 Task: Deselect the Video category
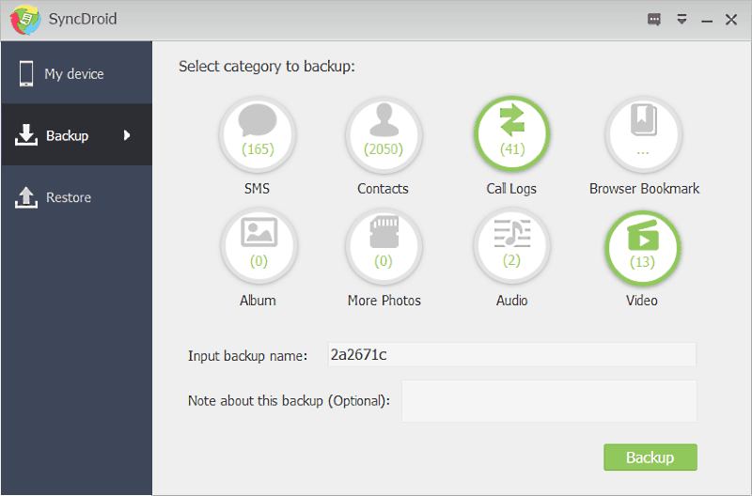click(643, 248)
